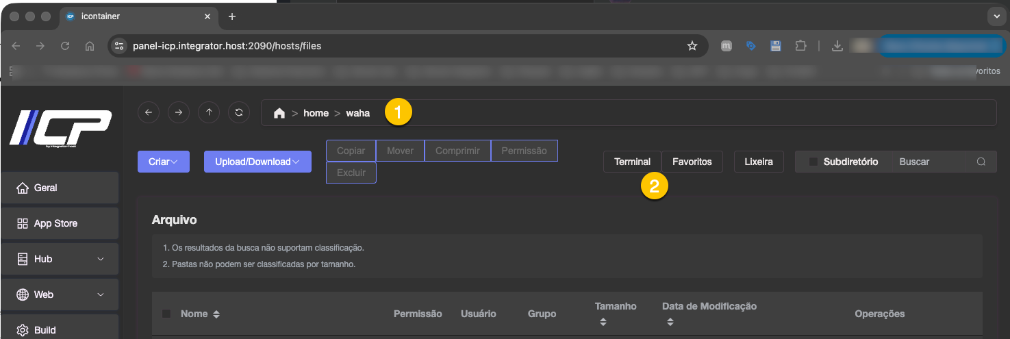Screen dimensions: 1010x339
Task: Click the file manager back arrow icon
Action: pos(149,113)
